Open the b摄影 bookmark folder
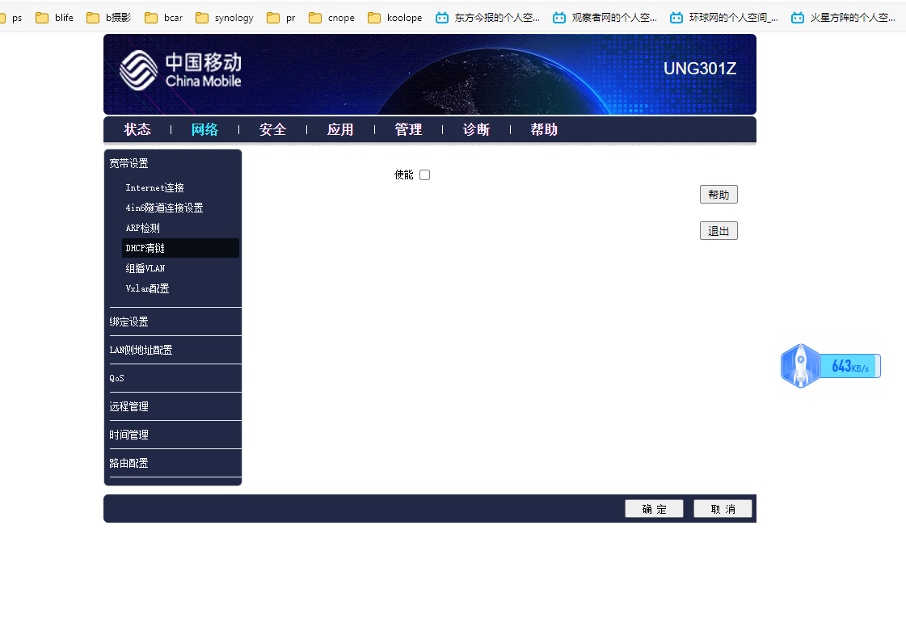This screenshot has width=906, height=618. (x=109, y=18)
